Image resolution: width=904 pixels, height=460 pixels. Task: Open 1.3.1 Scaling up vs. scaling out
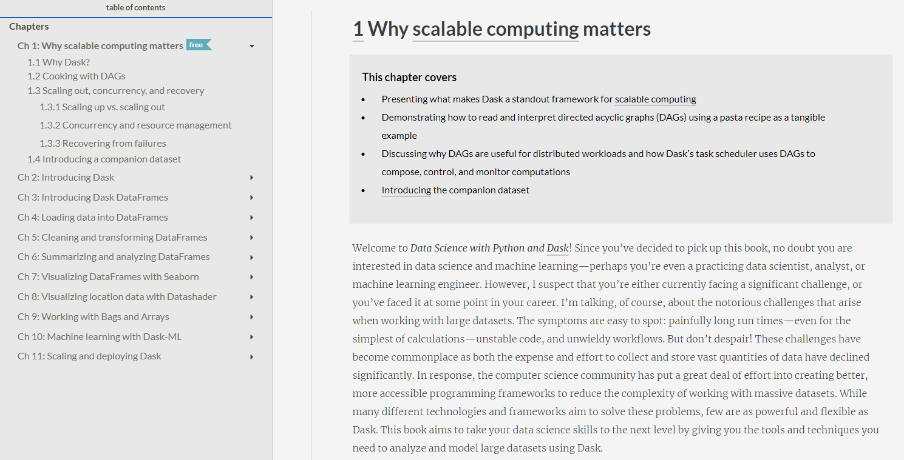pos(102,107)
